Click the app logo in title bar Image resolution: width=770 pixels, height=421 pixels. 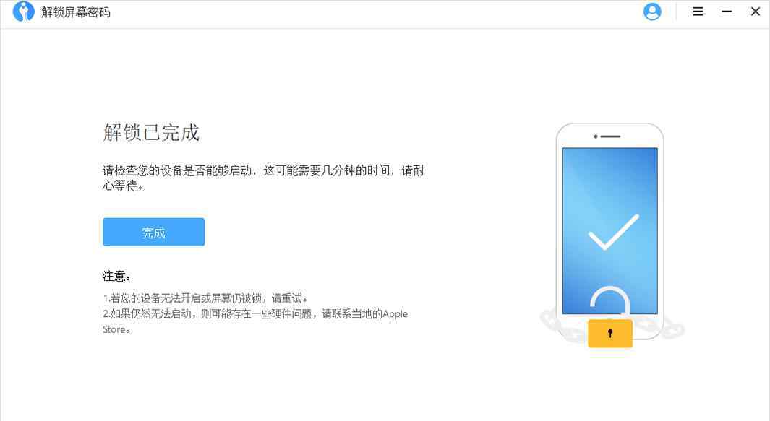pyautogui.click(x=23, y=12)
